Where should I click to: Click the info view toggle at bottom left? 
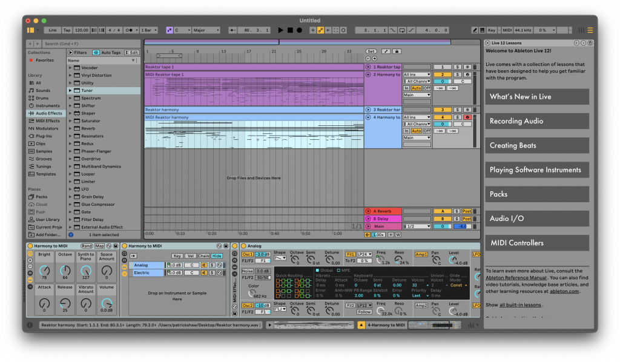(x=30, y=325)
